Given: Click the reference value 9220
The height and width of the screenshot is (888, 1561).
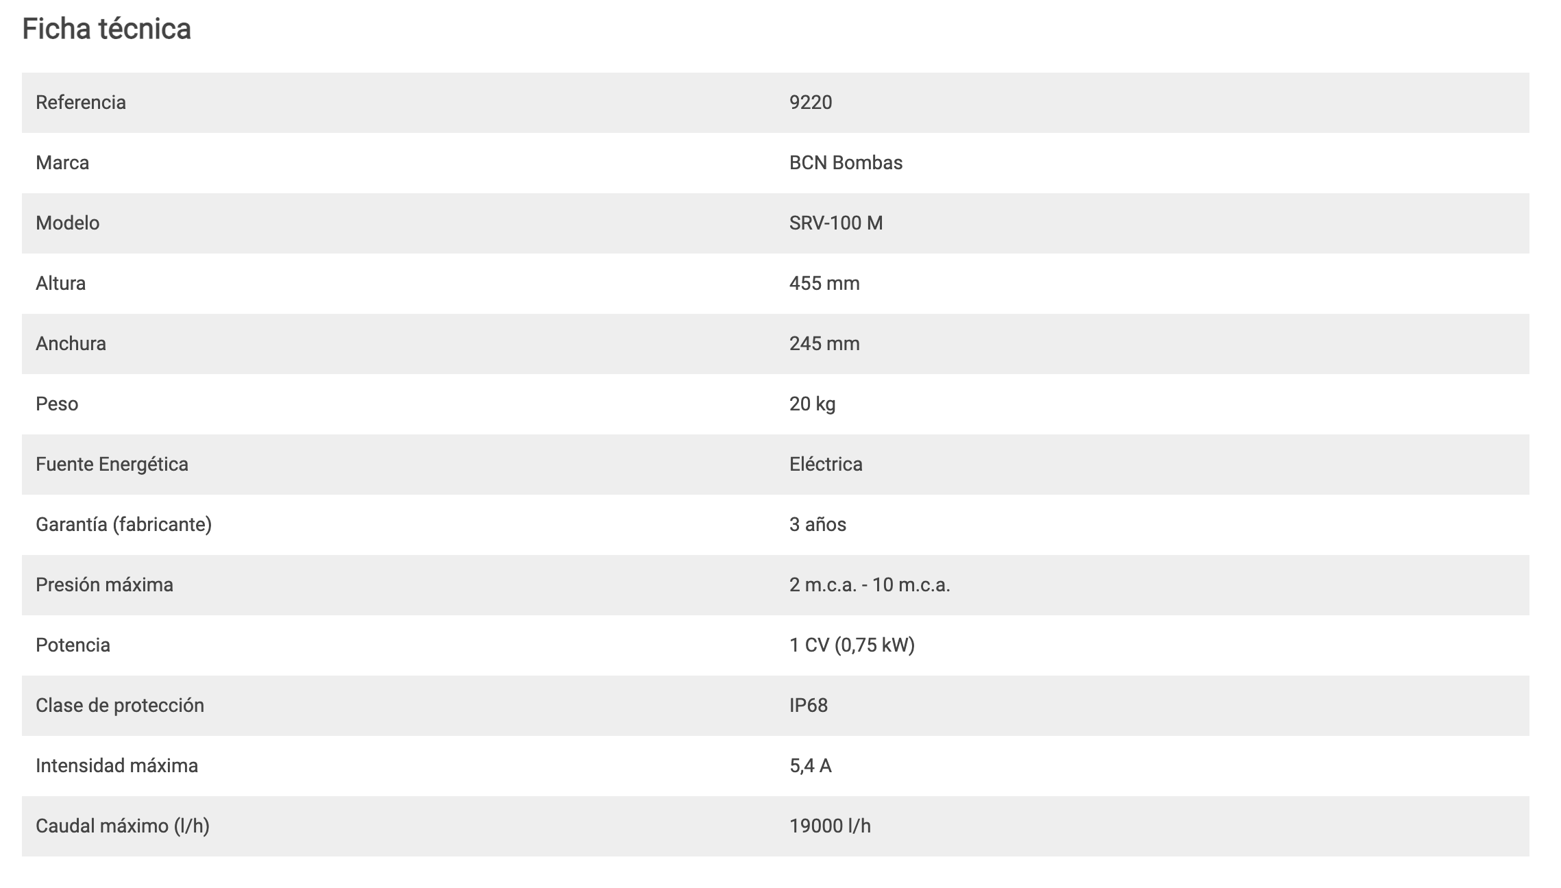Looking at the screenshot, I should point(811,103).
